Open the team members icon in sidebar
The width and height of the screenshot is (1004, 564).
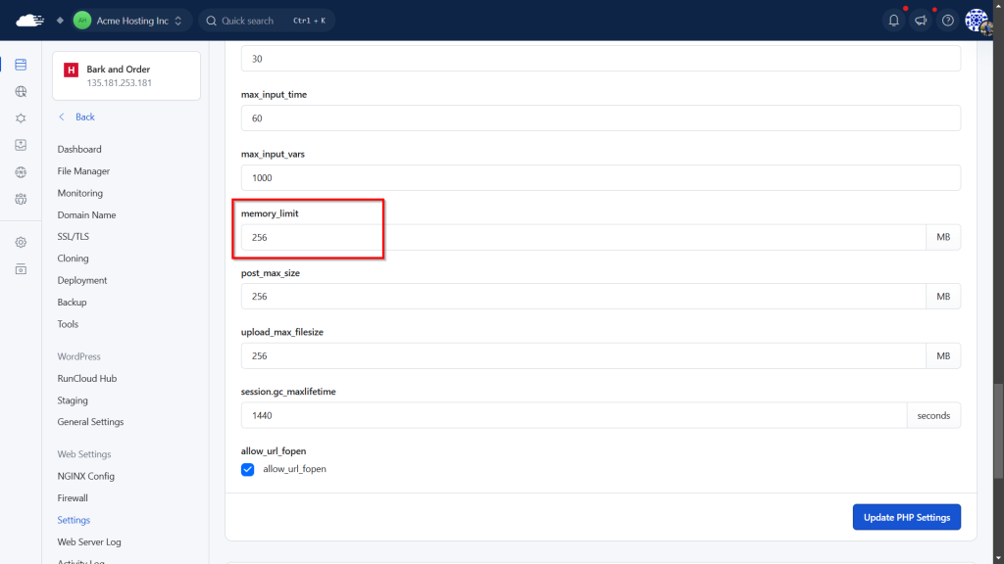point(21,199)
